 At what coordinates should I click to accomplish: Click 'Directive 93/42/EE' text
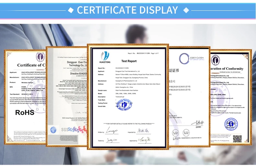(79, 74)
